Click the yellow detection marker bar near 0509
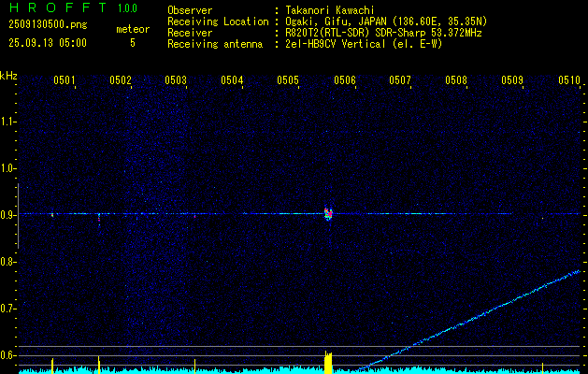The height and width of the screenshot is (374, 588). tap(542, 367)
